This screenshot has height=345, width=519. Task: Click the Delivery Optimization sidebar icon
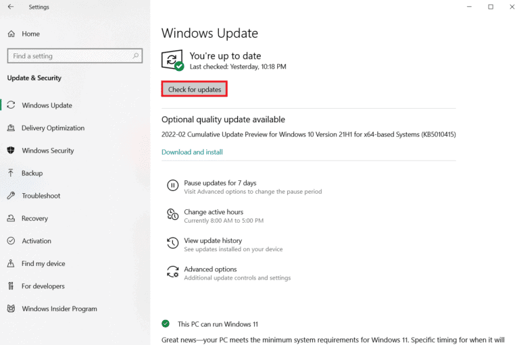click(11, 128)
